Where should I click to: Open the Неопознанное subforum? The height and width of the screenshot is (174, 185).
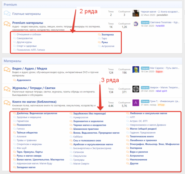point(138,160)
